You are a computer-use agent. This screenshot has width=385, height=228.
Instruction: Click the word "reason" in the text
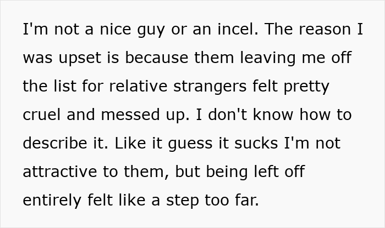pos(324,30)
